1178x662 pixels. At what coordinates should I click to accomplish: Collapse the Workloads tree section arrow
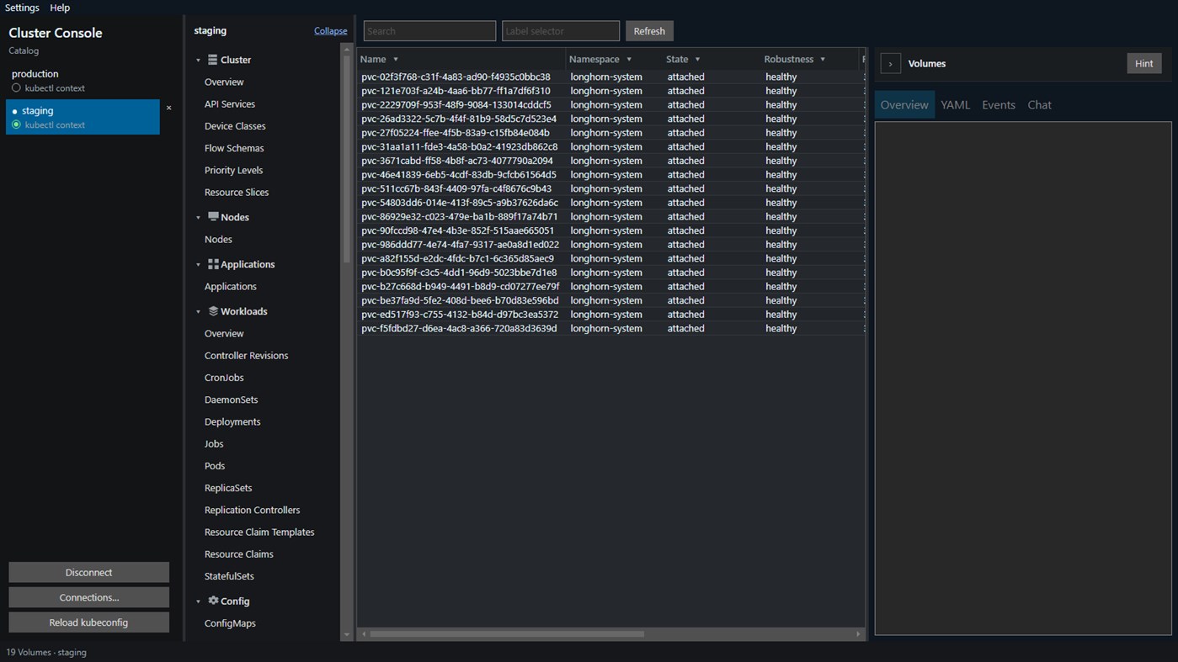[x=199, y=312]
